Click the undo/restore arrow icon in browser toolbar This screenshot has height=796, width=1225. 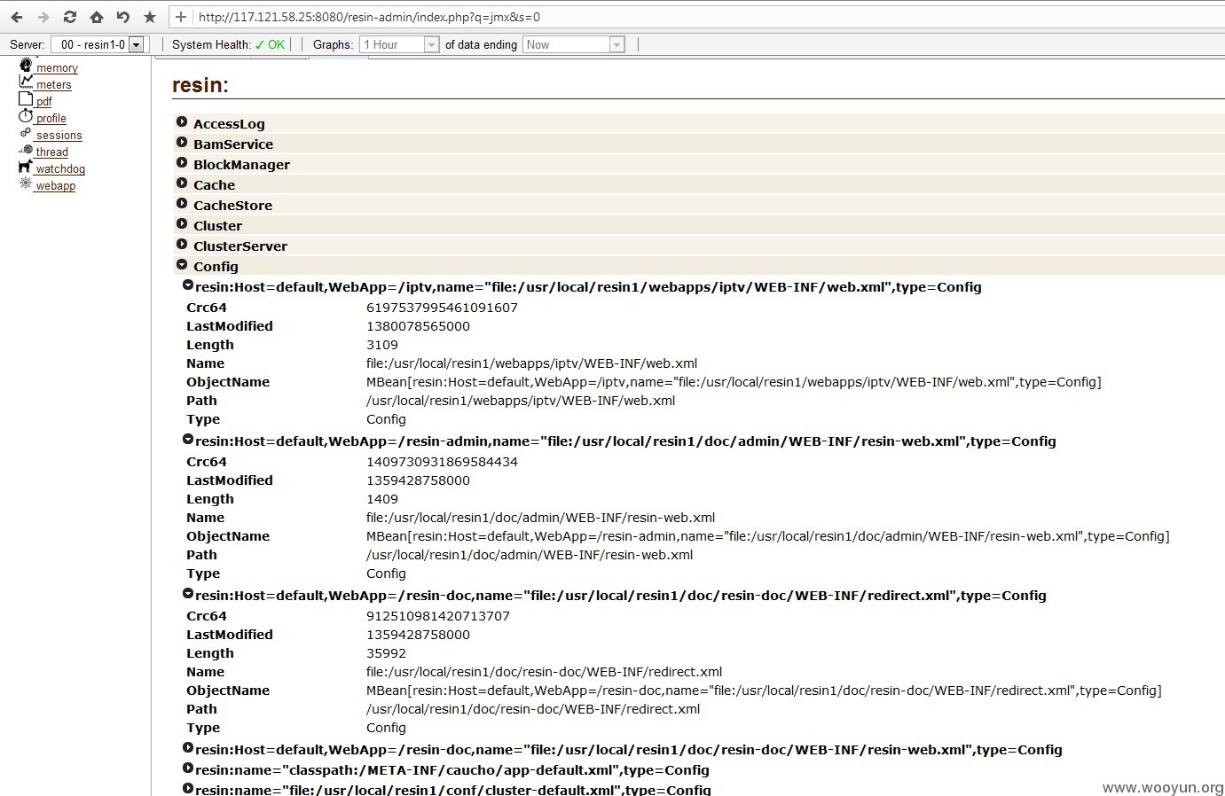pos(123,17)
